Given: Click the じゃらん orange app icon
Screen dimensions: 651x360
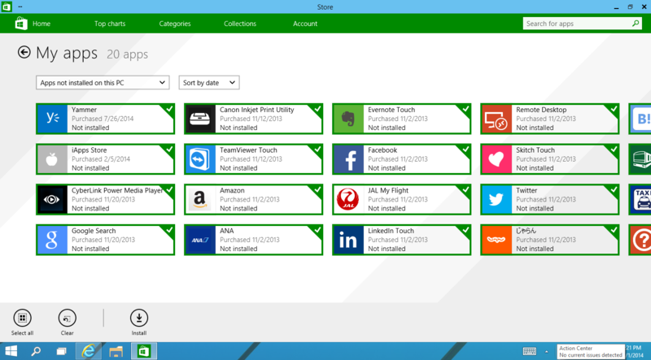Looking at the screenshot, I should 496,240.
